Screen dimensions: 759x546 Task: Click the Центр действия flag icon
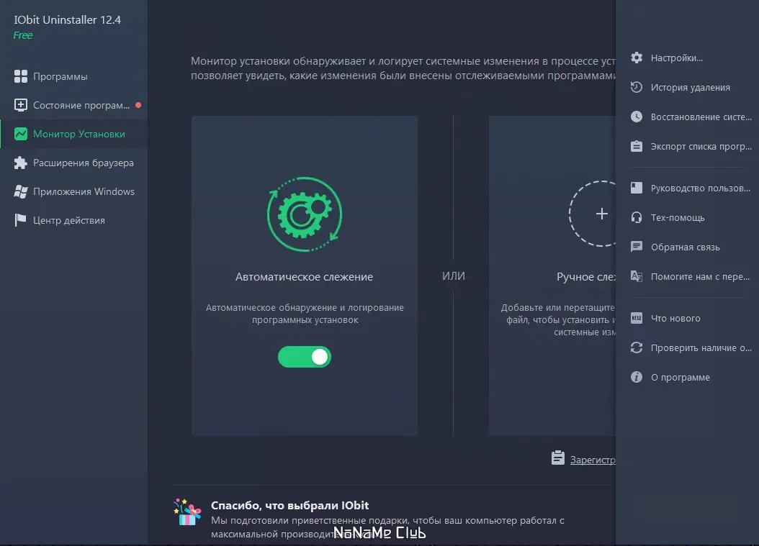21,220
